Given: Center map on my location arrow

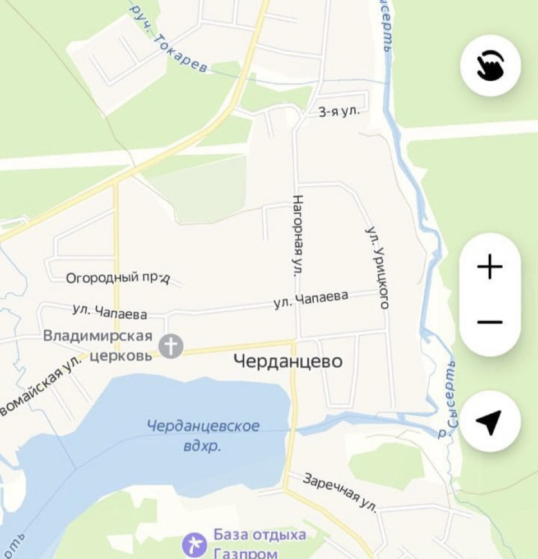Looking at the screenshot, I should point(489,421).
